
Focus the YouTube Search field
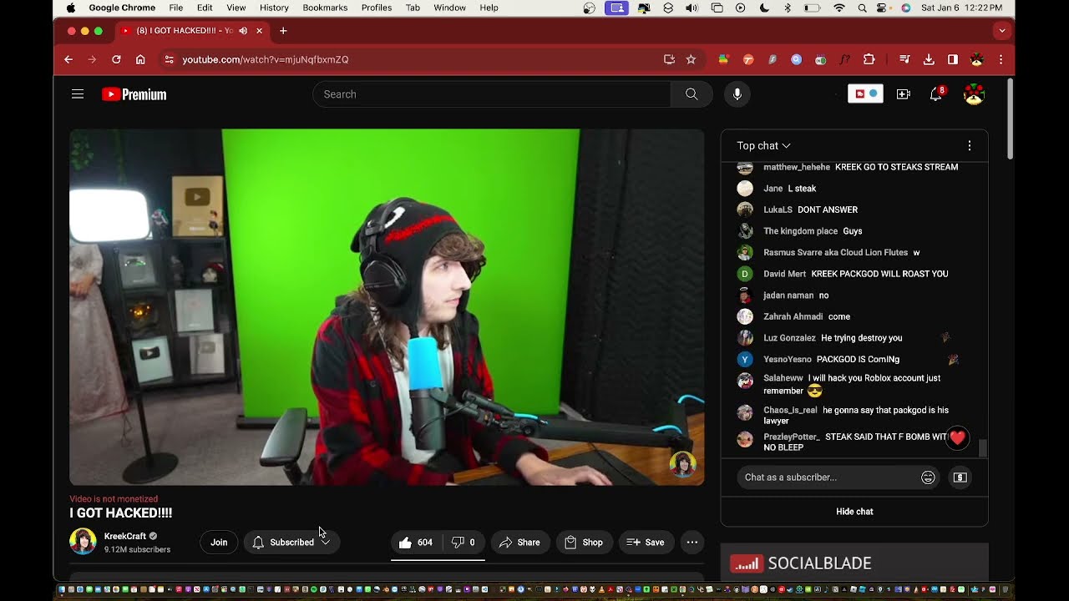[492, 94]
